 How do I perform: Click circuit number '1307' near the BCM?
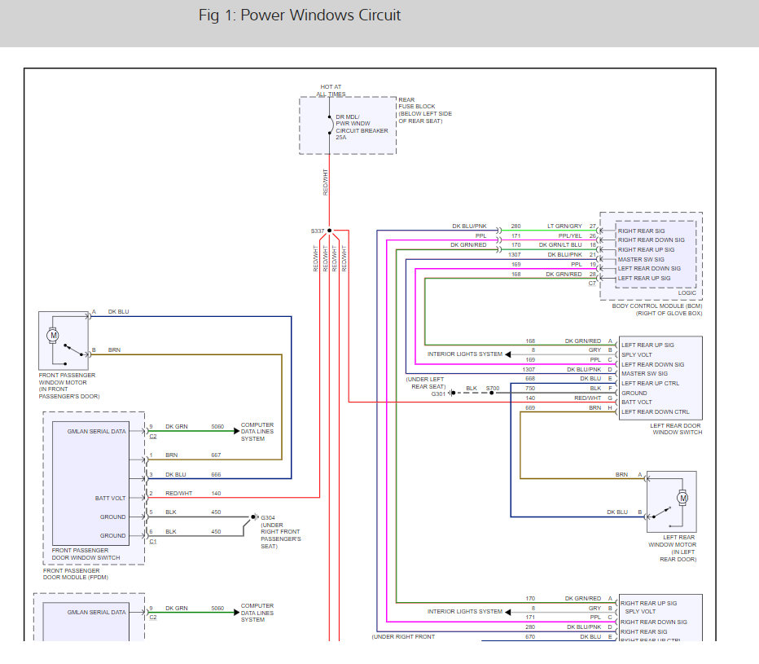pos(514,255)
